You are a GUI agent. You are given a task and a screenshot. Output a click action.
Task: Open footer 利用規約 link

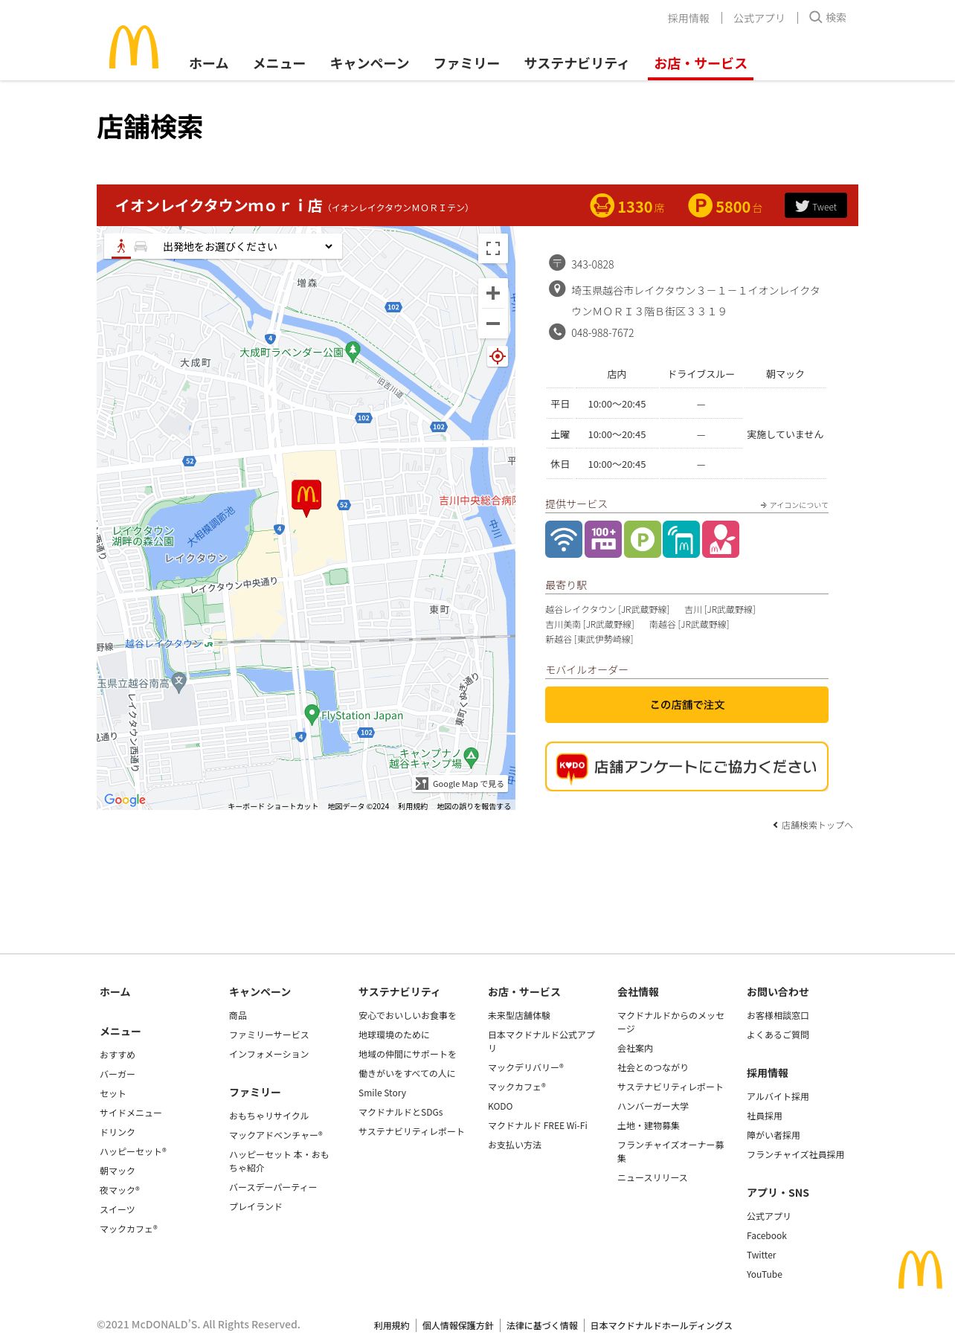392,1325
